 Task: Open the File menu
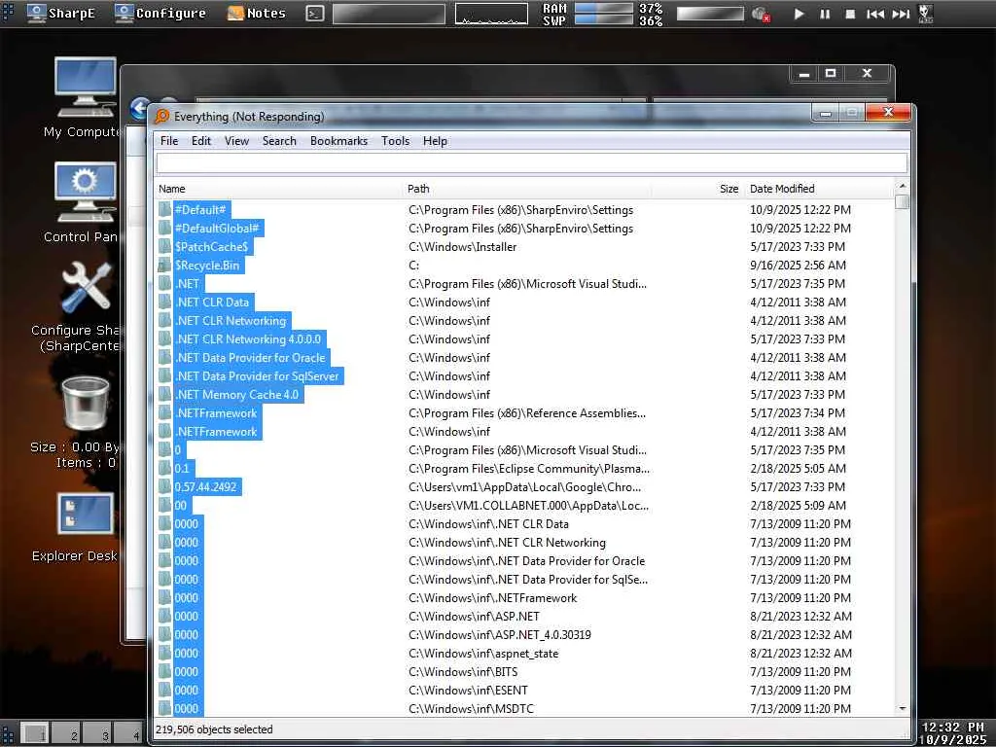[169, 141]
